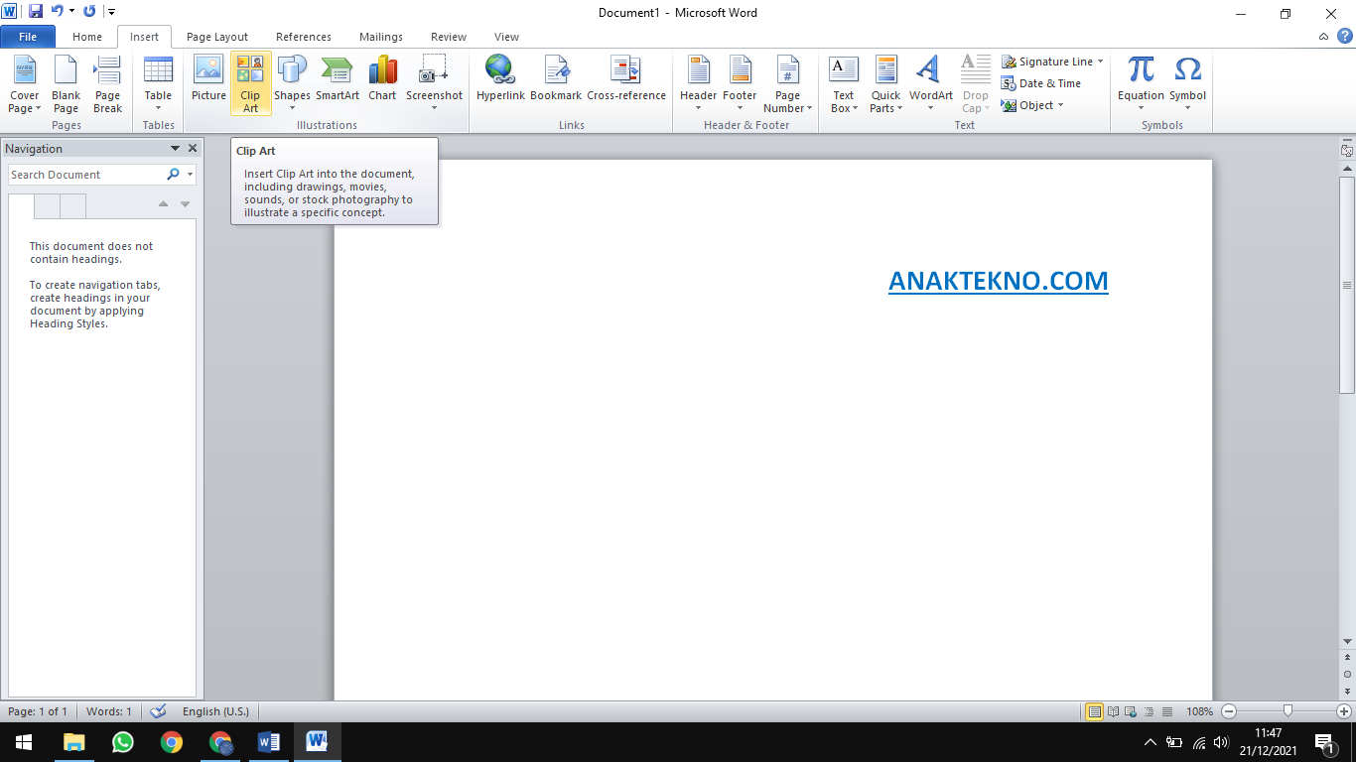Insert a Picture from file
Screen dimensions: 1356x762
[x=208, y=84]
